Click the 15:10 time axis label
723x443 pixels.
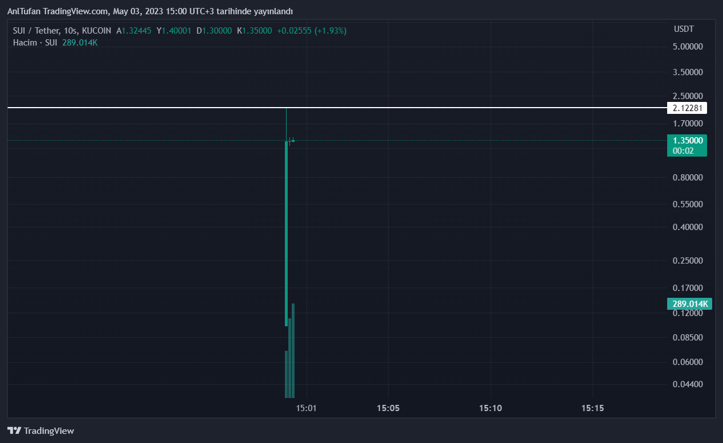click(x=490, y=408)
